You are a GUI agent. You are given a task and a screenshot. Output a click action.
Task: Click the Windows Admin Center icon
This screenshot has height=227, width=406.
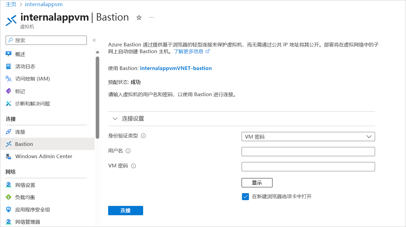[x=9, y=156]
